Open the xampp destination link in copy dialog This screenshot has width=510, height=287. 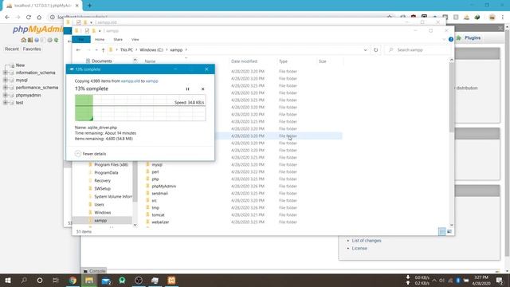tap(151, 81)
